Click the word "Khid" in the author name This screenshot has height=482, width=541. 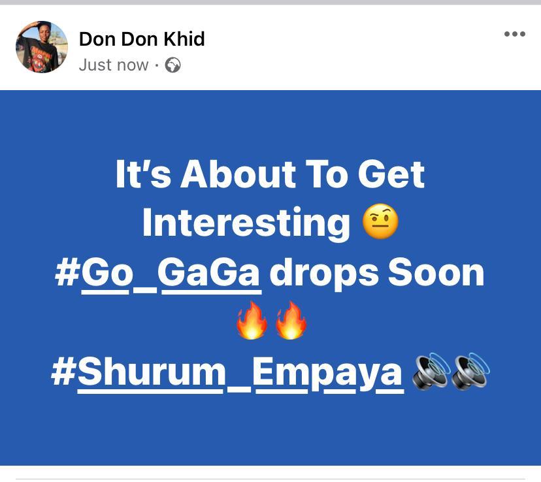[x=184, y=39]
